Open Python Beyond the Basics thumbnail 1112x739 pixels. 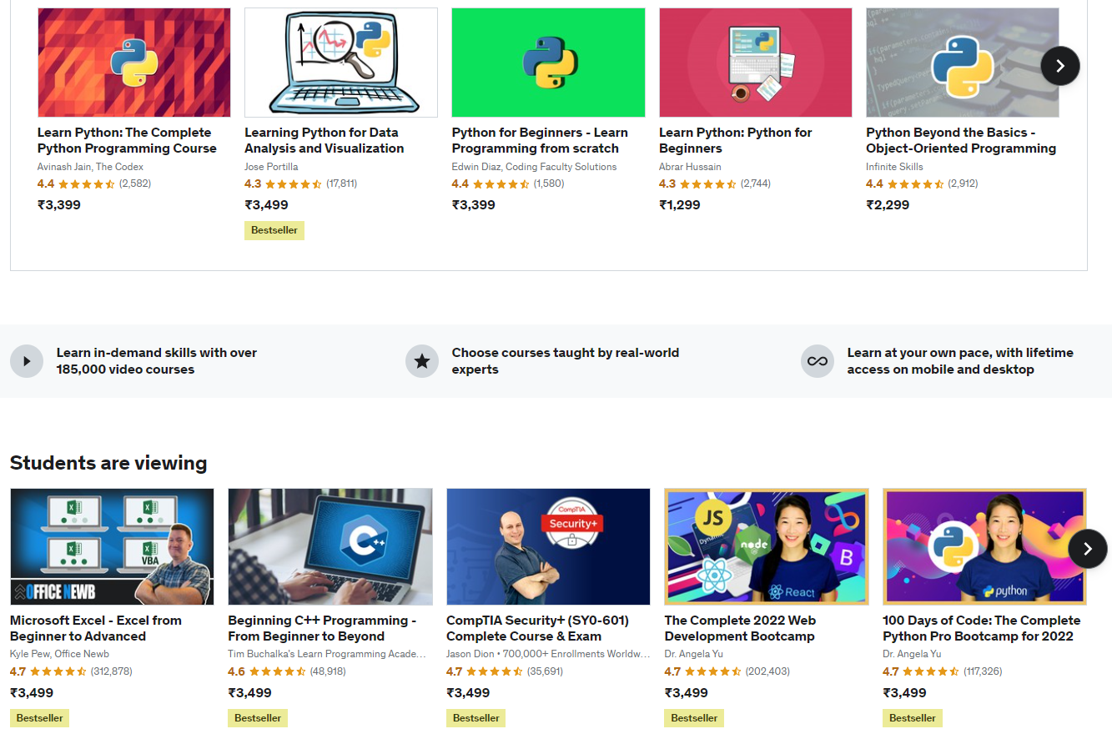(x=963, y=63)
